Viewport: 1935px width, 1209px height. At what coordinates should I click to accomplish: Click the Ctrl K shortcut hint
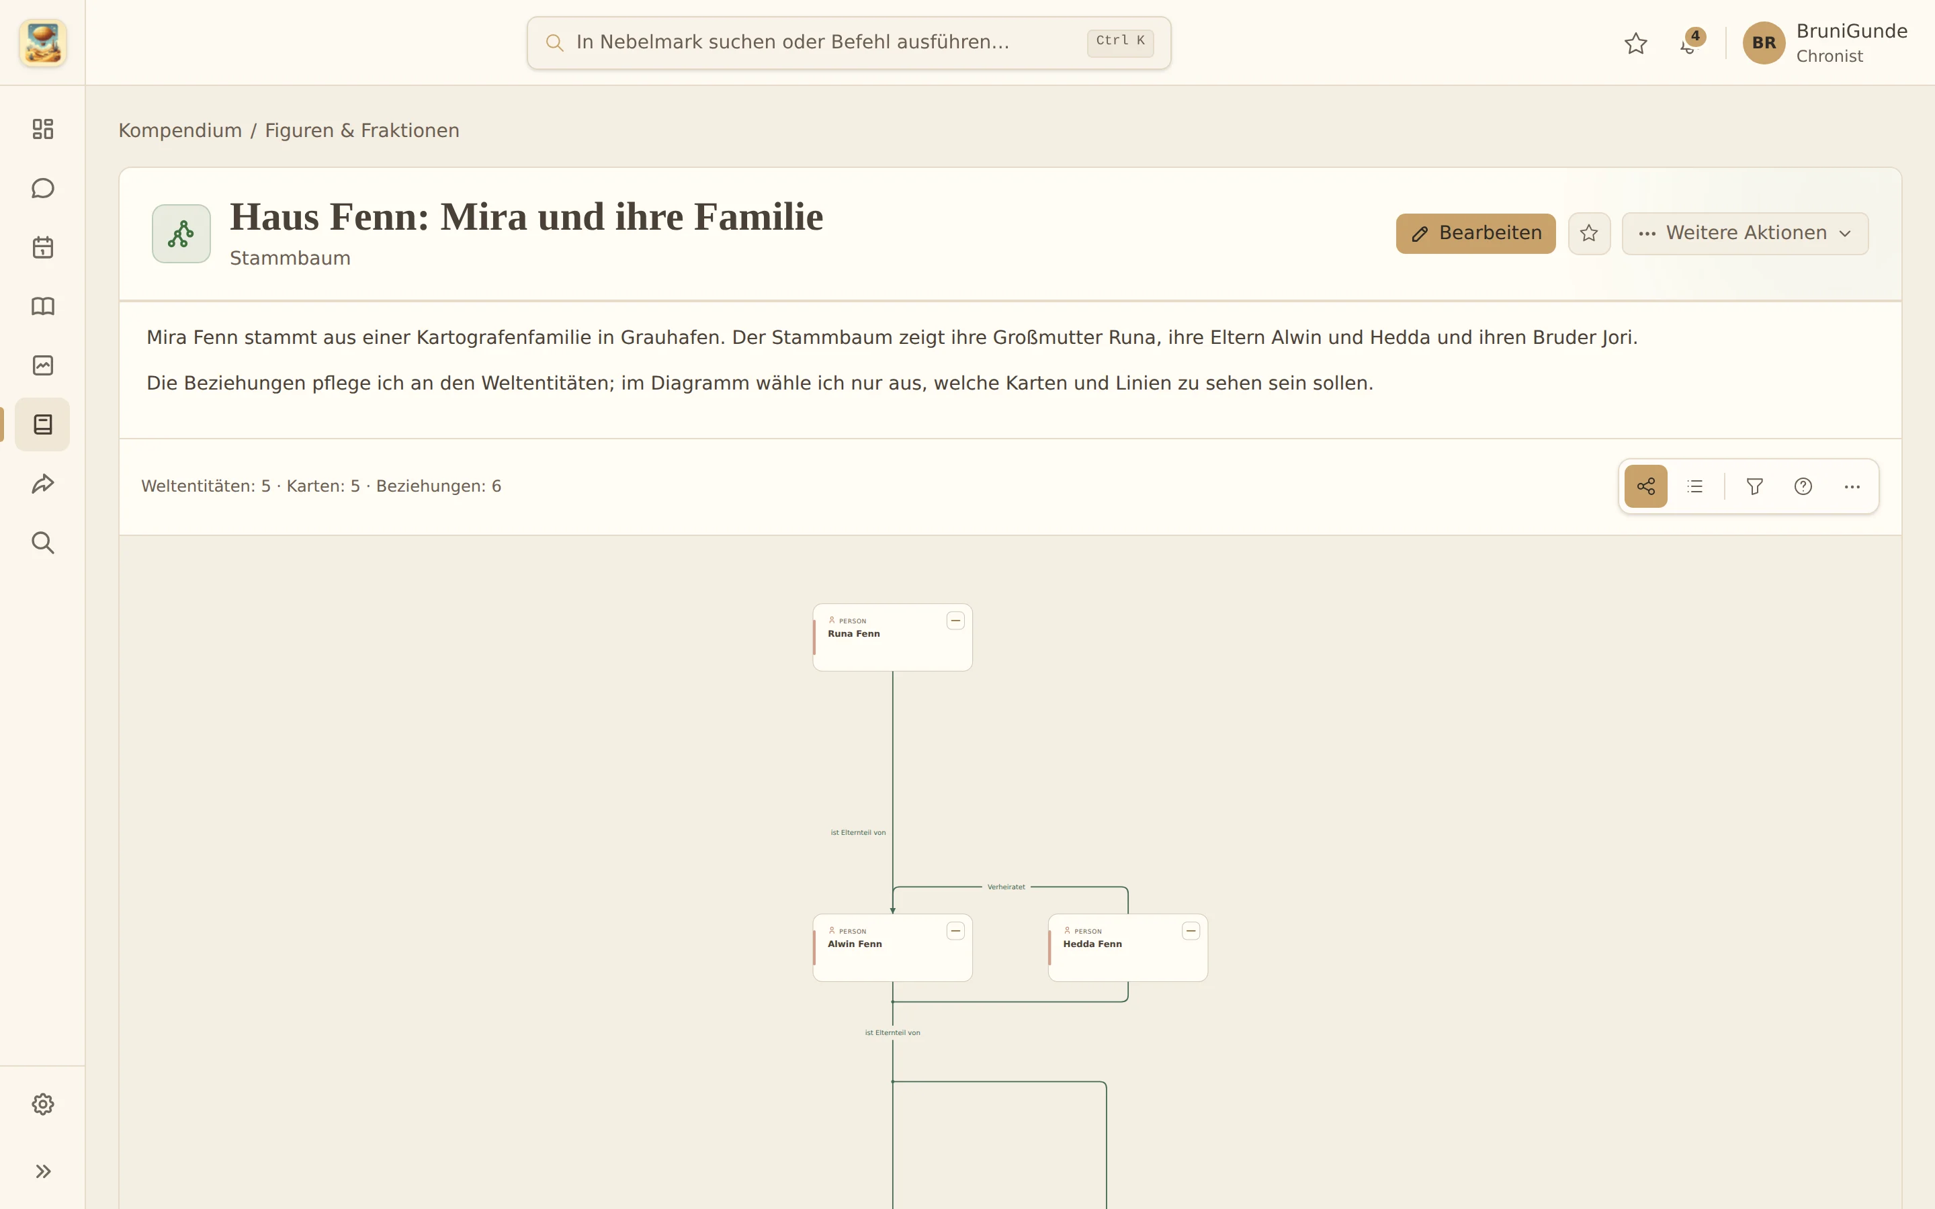click(x=1120, y=42)
